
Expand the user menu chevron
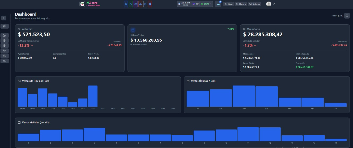[x=274, y=4]
